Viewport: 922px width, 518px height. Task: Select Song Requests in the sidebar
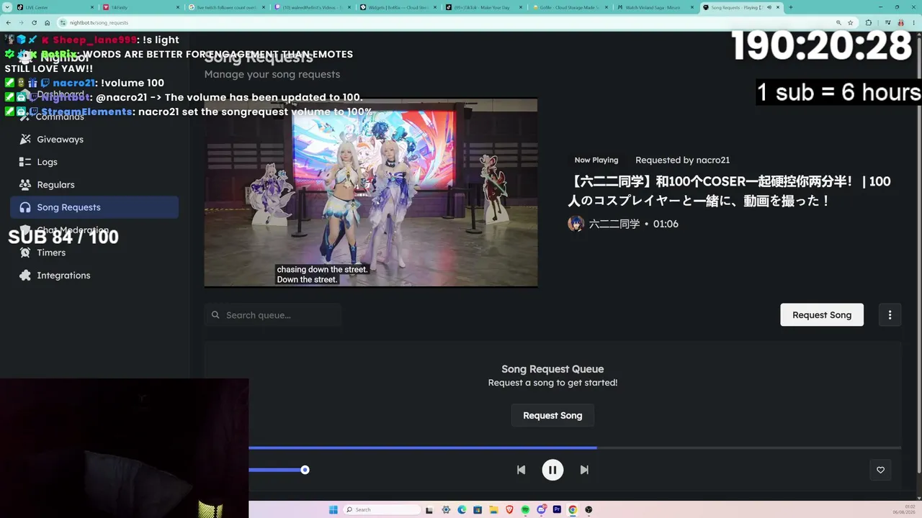pos(94,207)
